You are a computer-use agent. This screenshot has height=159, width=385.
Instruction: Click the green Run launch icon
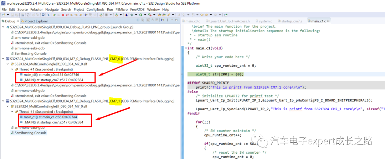pyautogui.click(x=141, y=15)
